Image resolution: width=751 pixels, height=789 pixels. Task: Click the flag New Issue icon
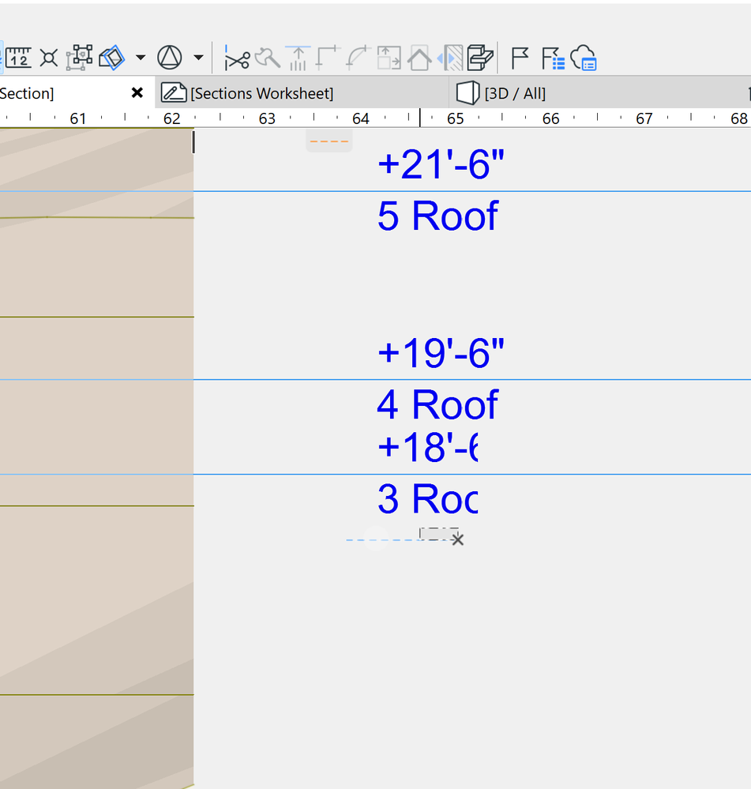[x=520, y=58]
